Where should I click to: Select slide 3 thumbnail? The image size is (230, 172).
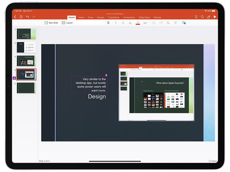pyautogui.click(x=26, y=61)
